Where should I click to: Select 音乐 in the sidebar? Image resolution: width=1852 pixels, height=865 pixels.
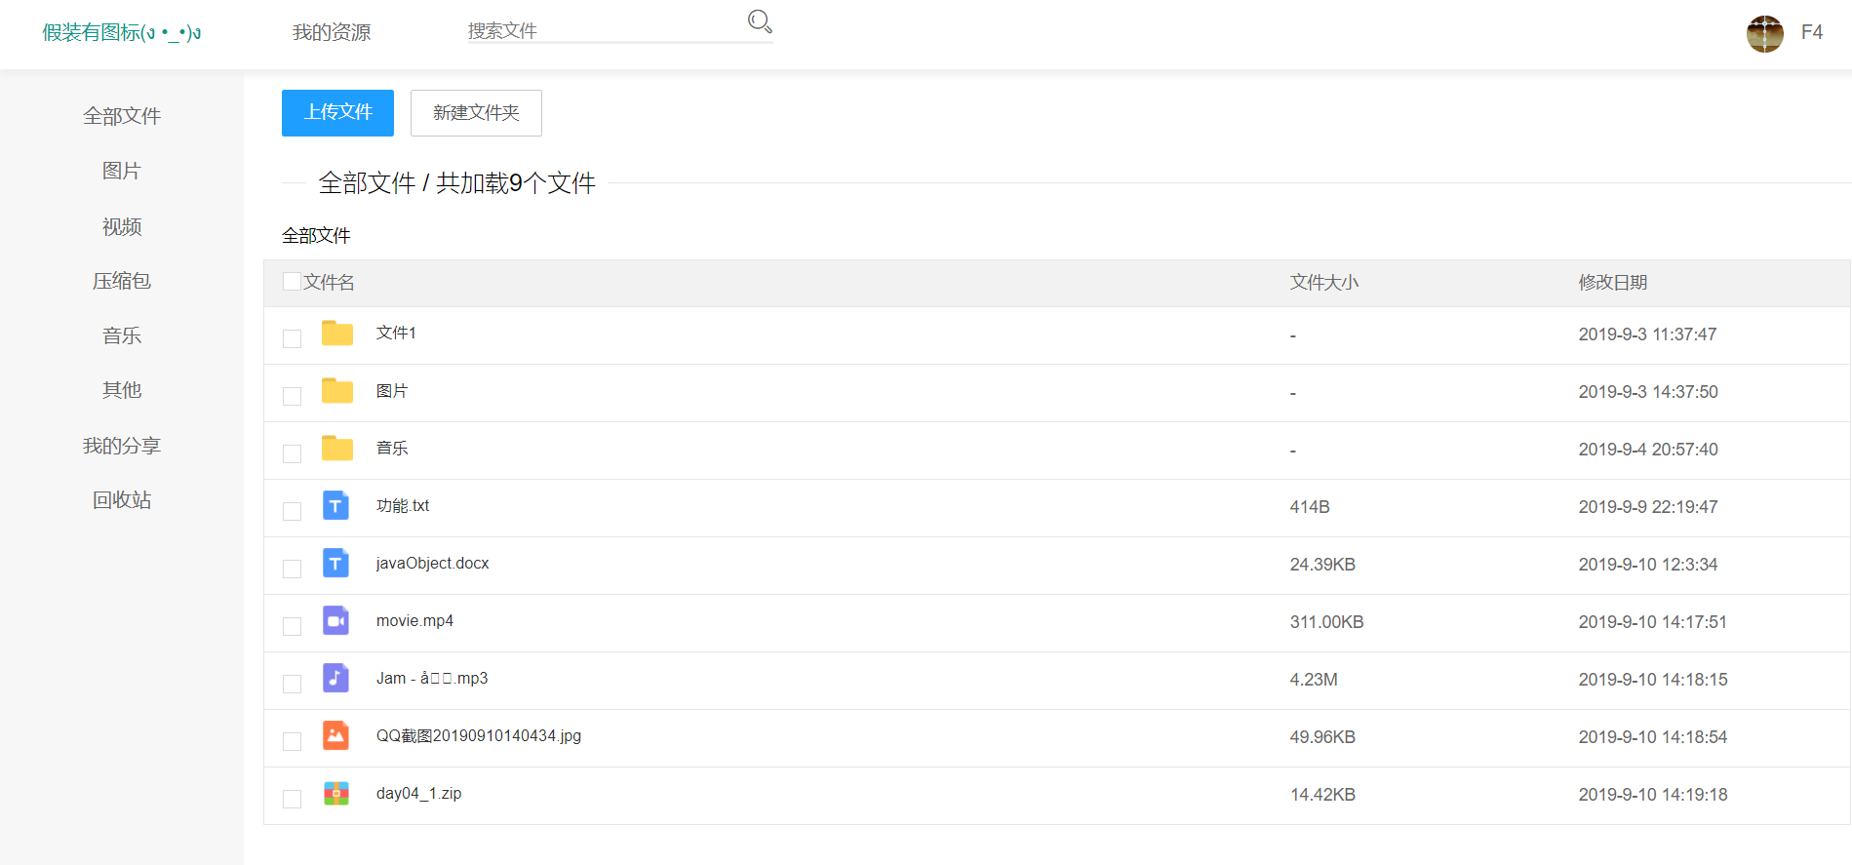tap(122, 335)
